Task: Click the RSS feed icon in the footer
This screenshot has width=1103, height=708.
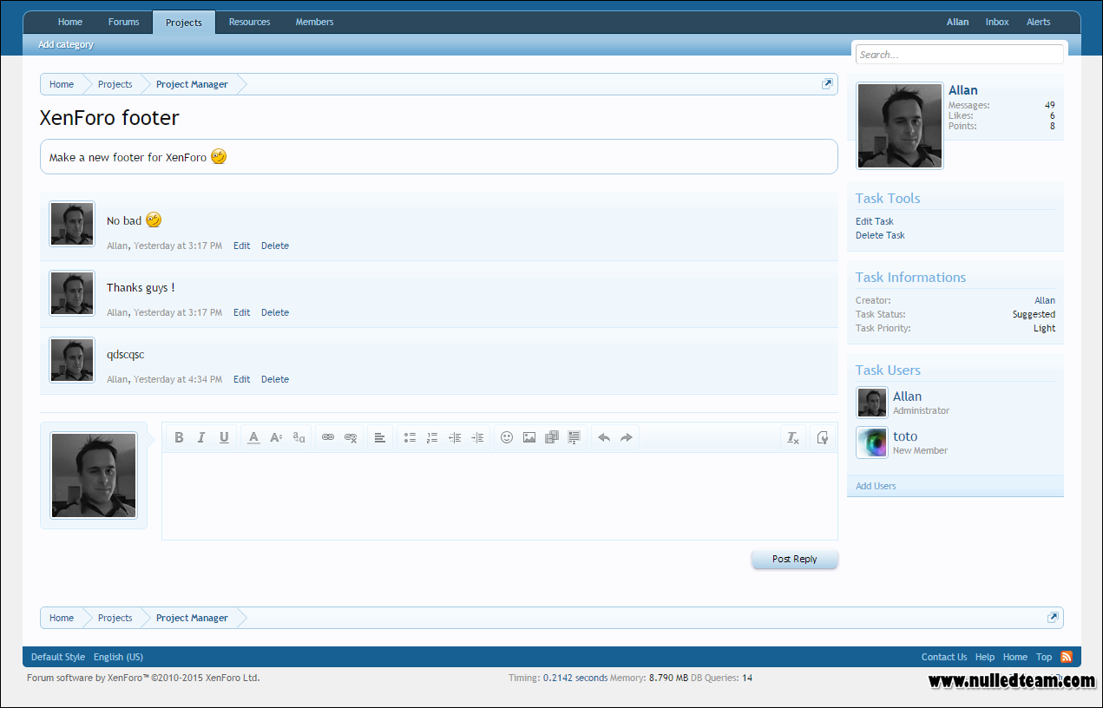Action: [1067, 657]
